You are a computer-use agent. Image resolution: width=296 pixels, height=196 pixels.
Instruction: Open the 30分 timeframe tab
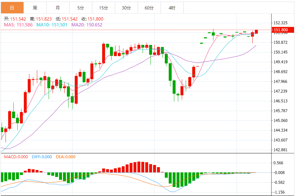(x=126, y=8)
